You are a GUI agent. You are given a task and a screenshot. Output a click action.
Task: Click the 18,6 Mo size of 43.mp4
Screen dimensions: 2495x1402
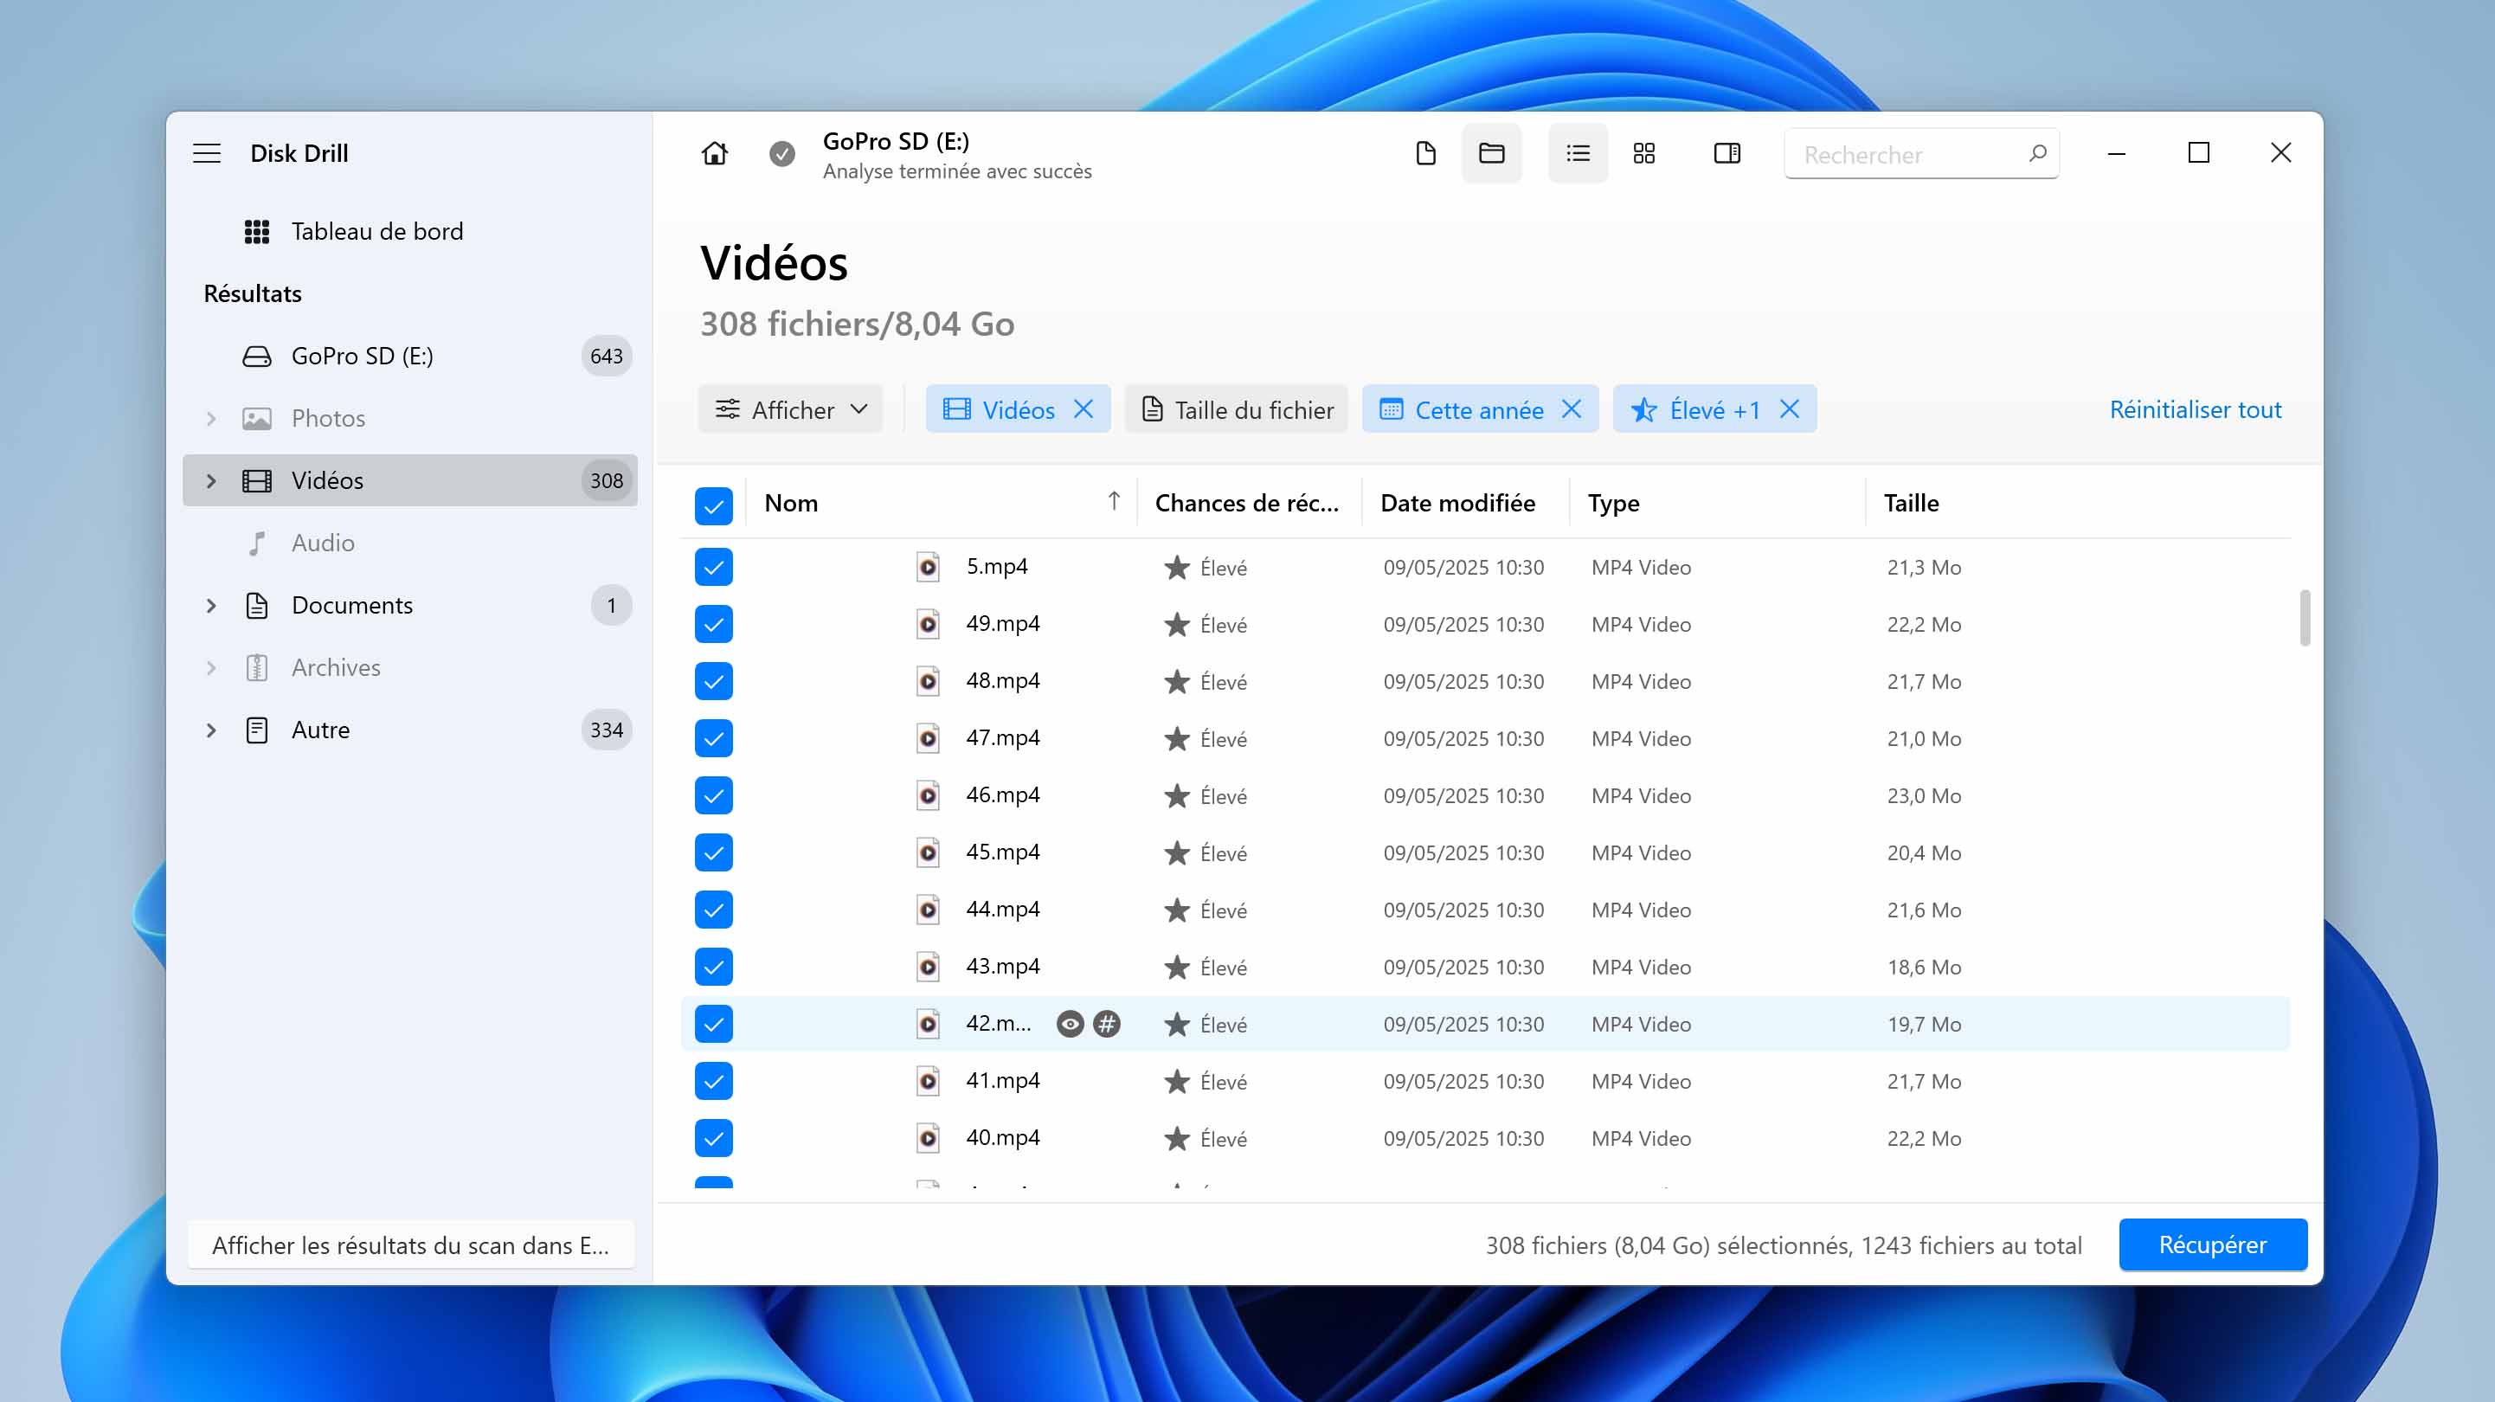click(1924, 967)
